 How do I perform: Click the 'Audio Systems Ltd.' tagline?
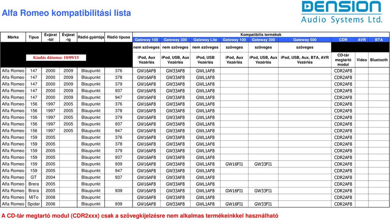coord(342,19)
